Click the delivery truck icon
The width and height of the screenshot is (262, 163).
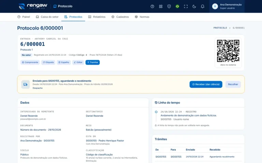[x=25, y=85]
